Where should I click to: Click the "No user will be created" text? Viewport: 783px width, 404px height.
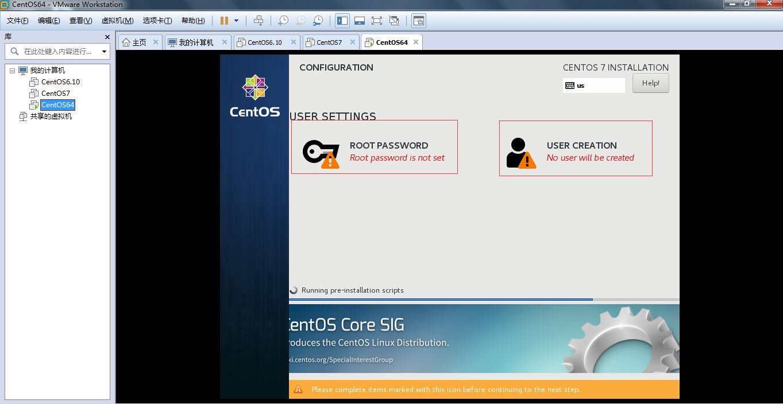coord(591,158)
